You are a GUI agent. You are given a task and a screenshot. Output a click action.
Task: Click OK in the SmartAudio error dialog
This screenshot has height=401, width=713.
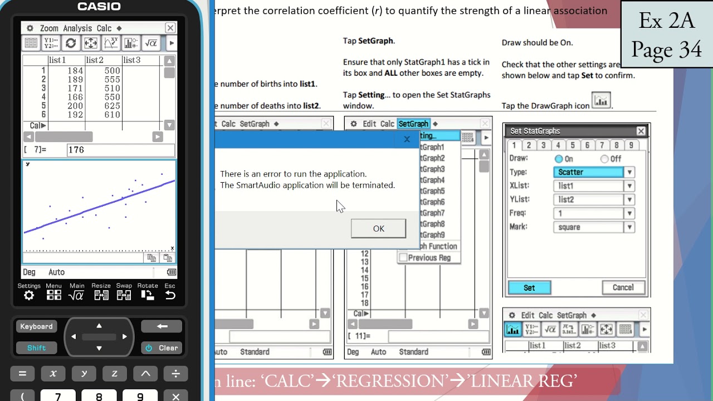pyautogui.click(x=379, y=228)
